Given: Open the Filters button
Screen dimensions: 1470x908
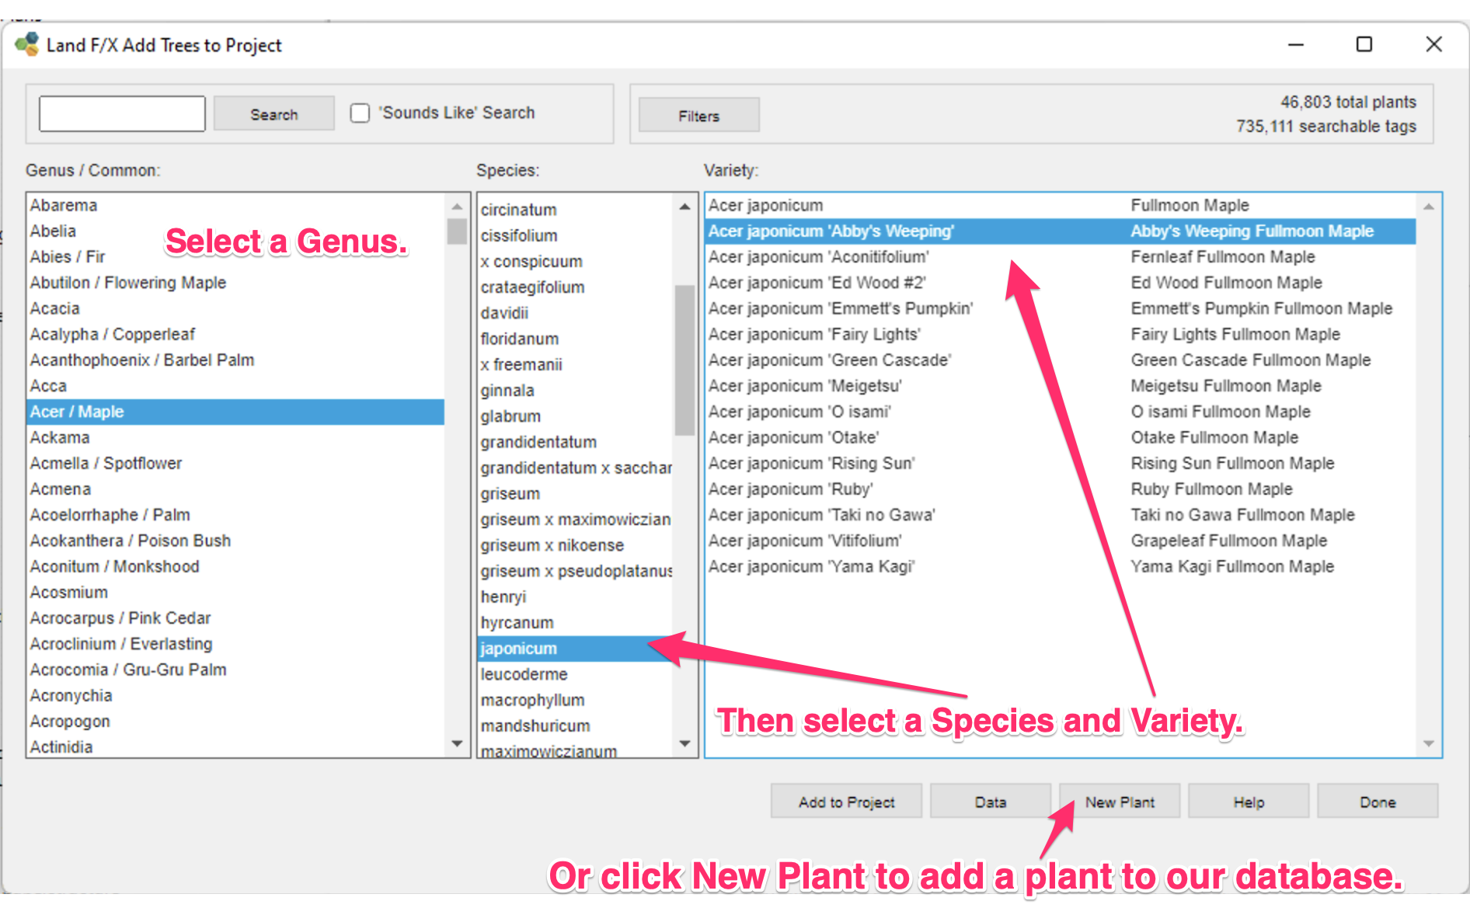Looking at the screenshot, I should (698, 116).
